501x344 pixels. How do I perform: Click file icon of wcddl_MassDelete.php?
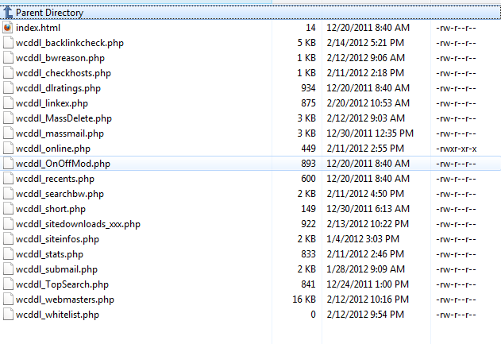(8, 118)
